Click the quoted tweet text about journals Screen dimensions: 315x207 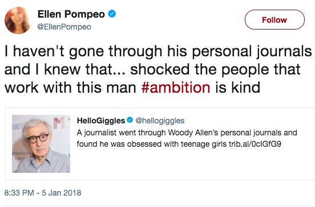click(187, 138)
